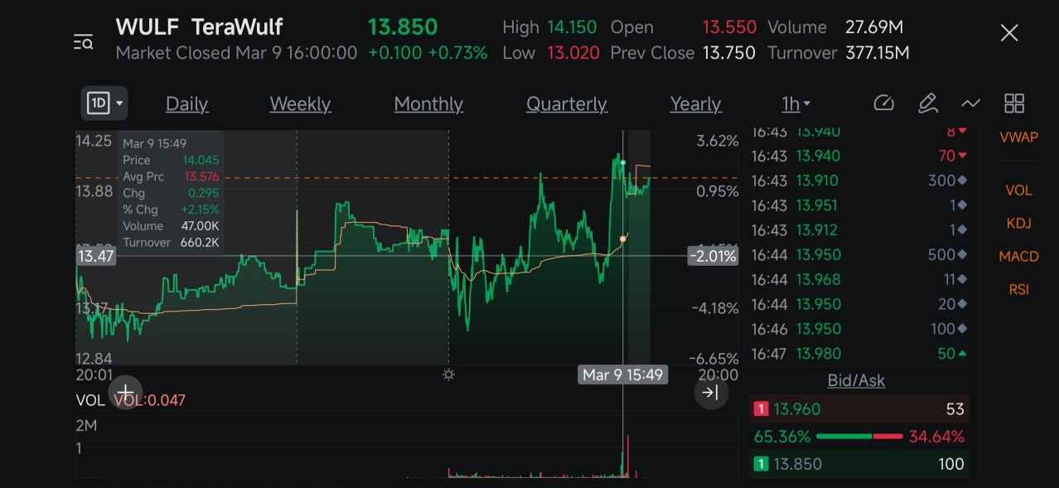Switch to the Monthly chart tab
The width and height of the screenshot is (1059, 488).
click(428, 104)
